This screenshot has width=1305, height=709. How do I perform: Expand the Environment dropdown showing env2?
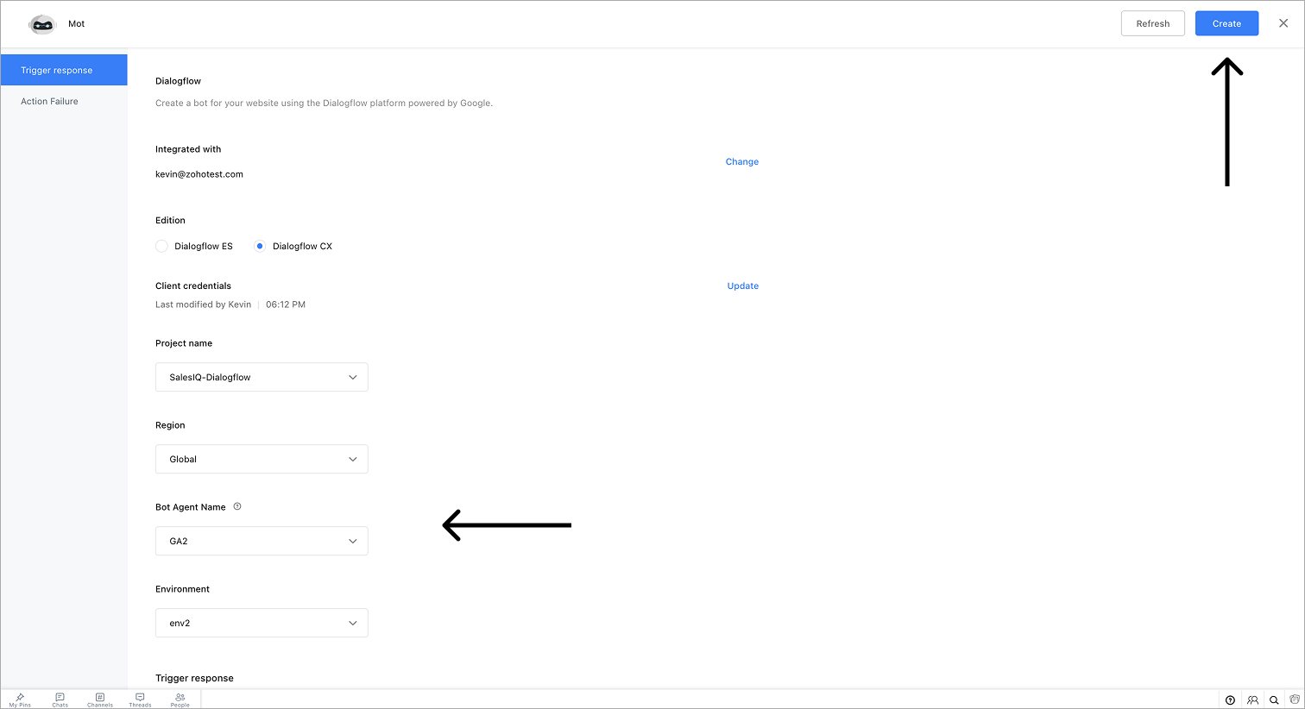(262, 623)
